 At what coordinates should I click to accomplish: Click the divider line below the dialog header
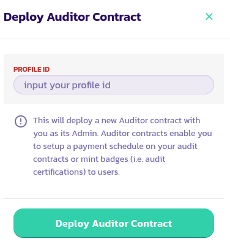115,39
